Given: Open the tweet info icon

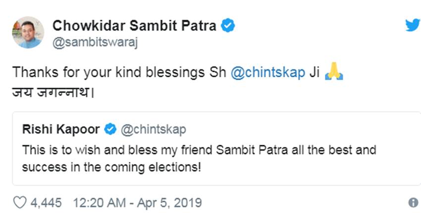Looking at the screenshot, I should (x=412, y=203).
